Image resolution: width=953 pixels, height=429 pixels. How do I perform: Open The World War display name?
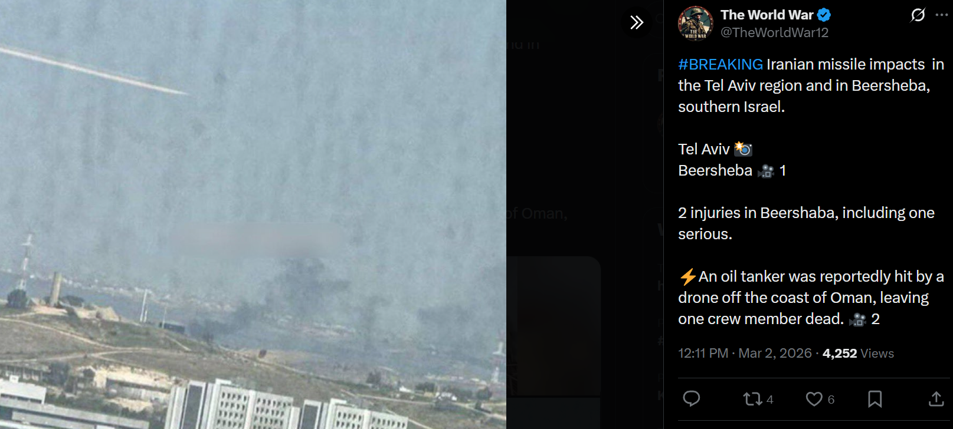point(767,15)
